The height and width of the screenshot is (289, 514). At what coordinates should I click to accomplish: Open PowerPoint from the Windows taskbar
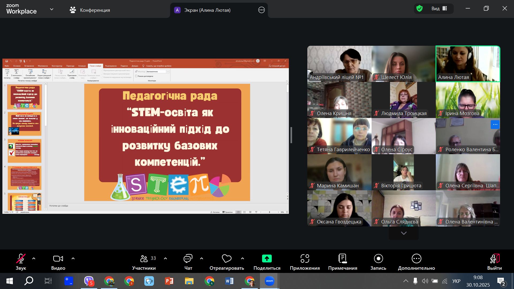pos(169,281)
